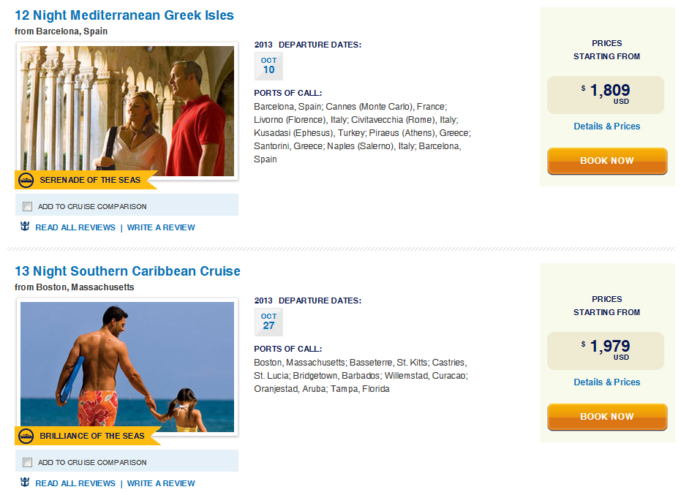Image resolution: width=681 pixels, height=495 pixels.
Task: Select the Oct 10 departure date
Action: [268, 66]
